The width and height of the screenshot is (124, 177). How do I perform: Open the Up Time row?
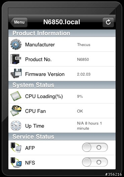point(62,126)
